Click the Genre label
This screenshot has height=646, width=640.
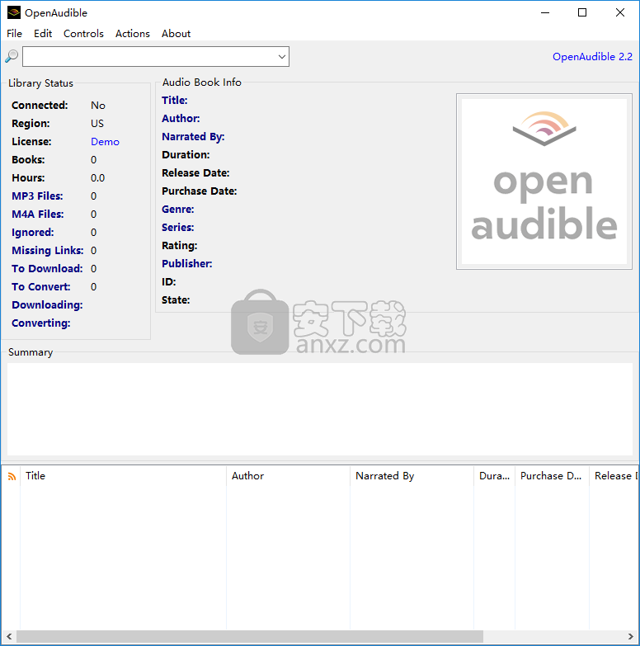coord(178,210)
